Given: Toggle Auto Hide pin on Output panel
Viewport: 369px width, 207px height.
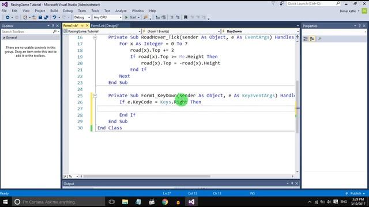Looking at the screenshot, I should click(292, 183).
